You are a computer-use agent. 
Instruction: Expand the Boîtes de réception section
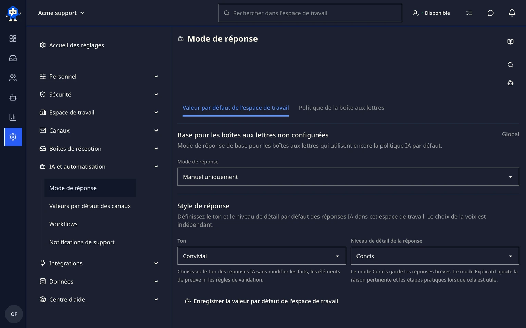point(99,149)
